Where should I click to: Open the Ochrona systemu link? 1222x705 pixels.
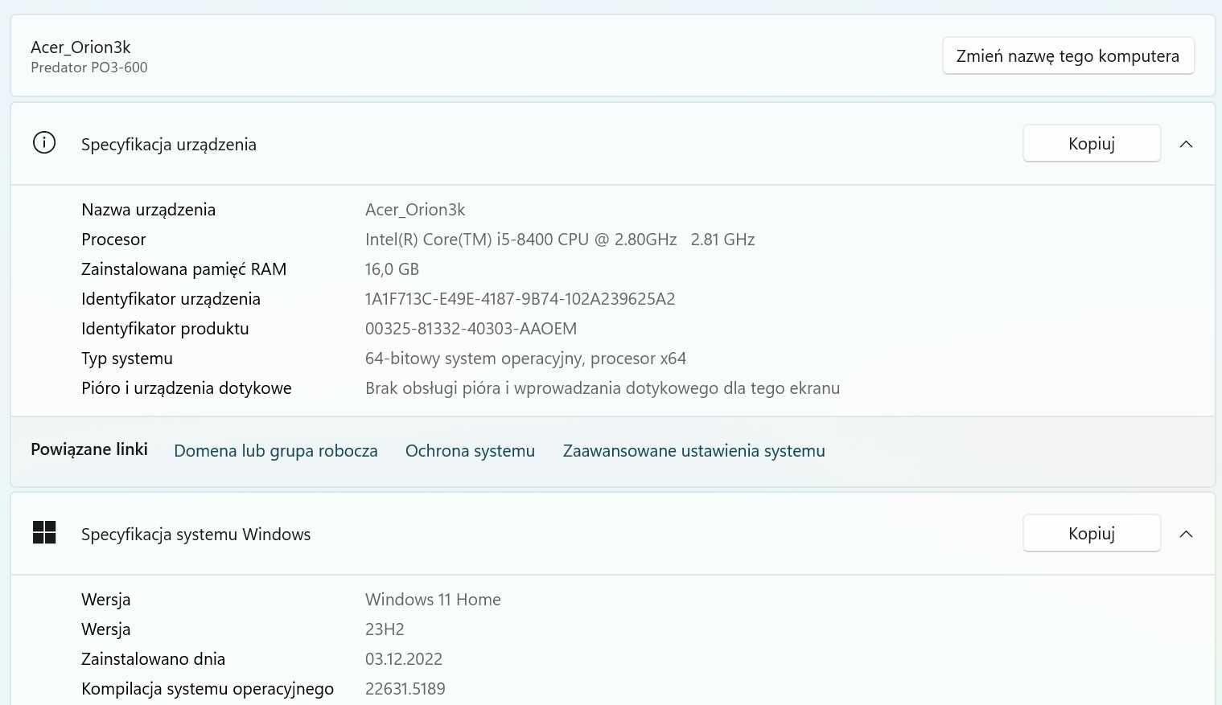click(x=470, y=451)
